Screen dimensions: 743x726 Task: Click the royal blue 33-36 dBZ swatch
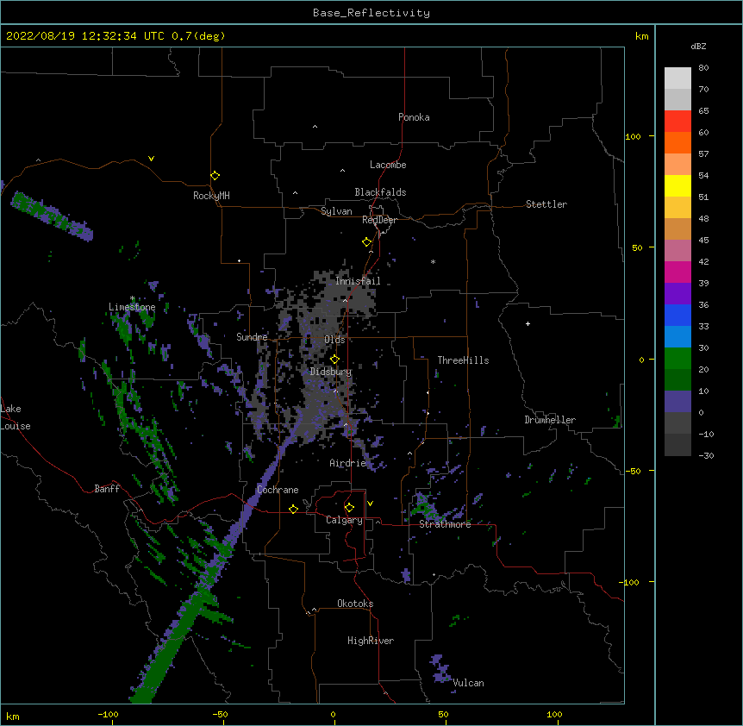(677, 315)
